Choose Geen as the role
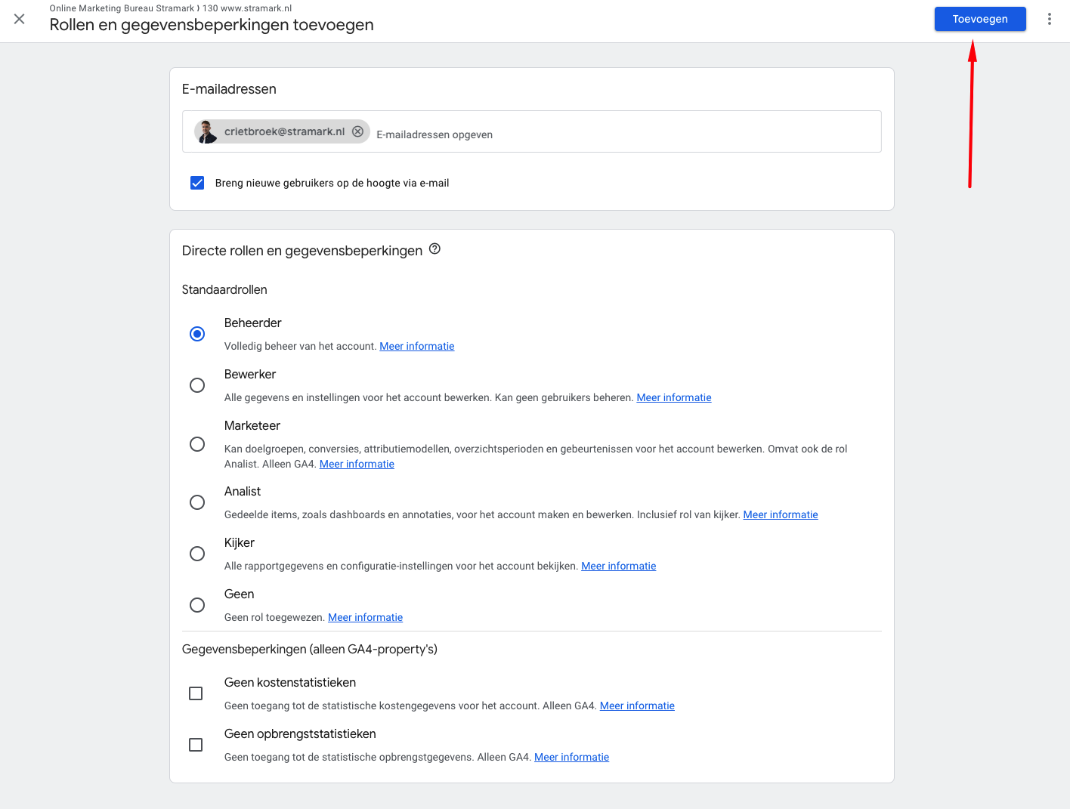The width and height of the screenshot is (1070, 809). 197,604
